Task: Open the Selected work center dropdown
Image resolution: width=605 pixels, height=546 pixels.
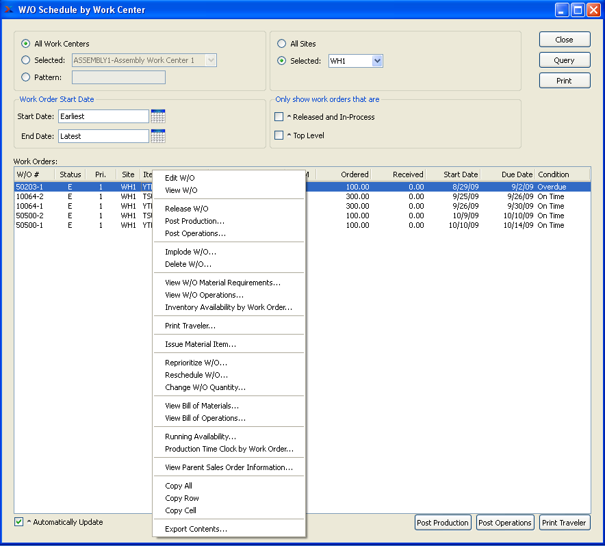Action: point(211,60)
